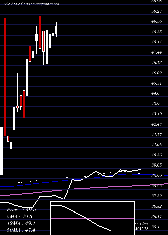
Task: Click the 46.73 price axis label
Action: (157, 63)
